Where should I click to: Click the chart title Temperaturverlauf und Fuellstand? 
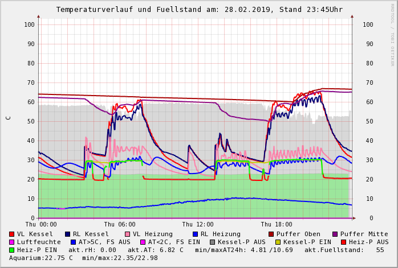coord(199,10)
